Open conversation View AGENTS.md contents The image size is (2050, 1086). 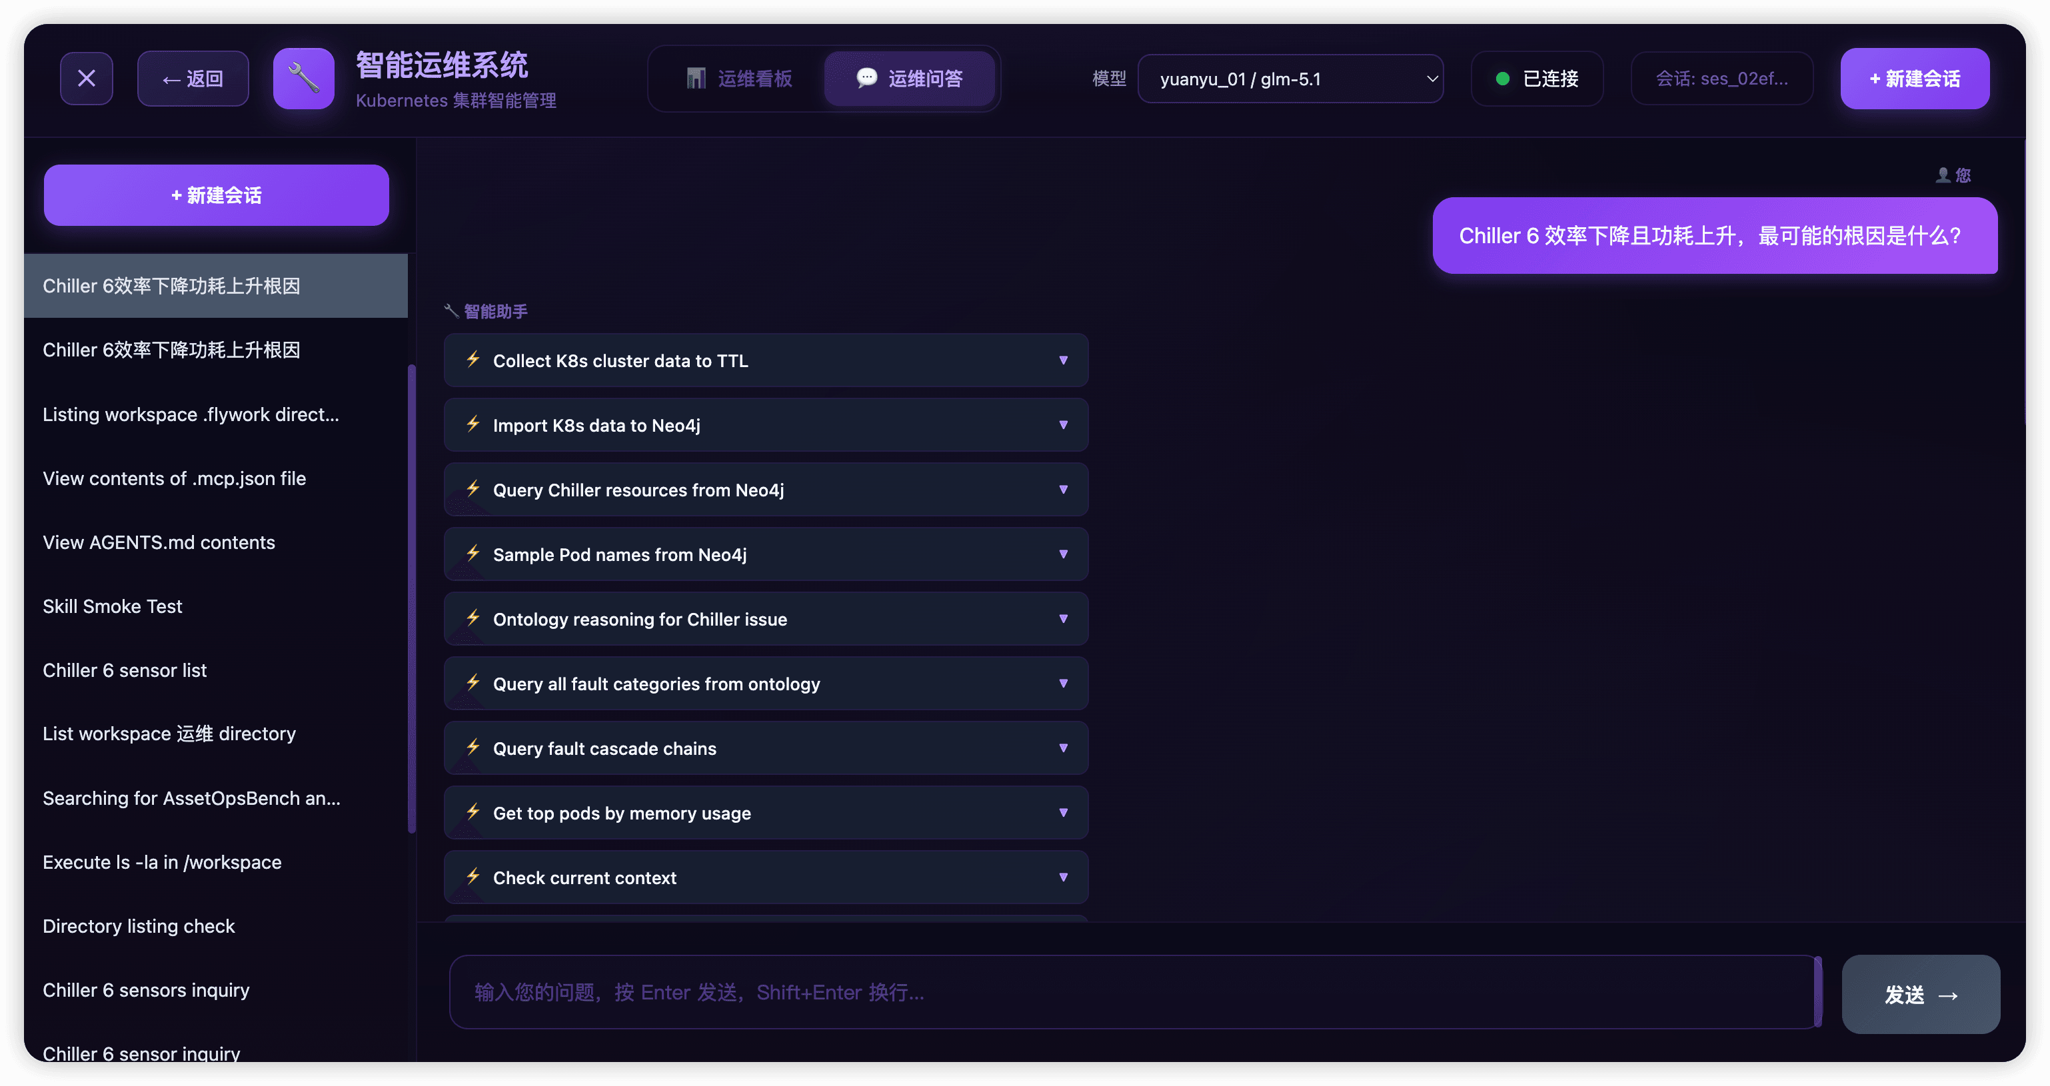click(216, 542)
